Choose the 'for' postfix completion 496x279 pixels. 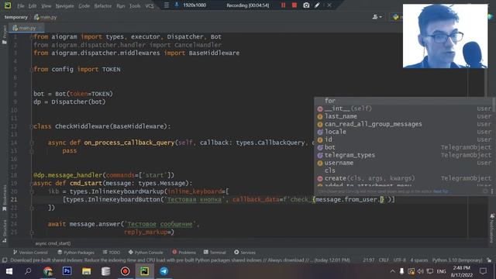point(404,101)
